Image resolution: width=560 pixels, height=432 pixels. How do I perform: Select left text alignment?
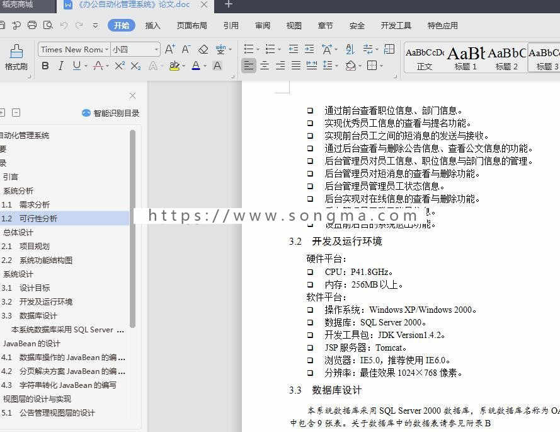(x=249, y=66)
